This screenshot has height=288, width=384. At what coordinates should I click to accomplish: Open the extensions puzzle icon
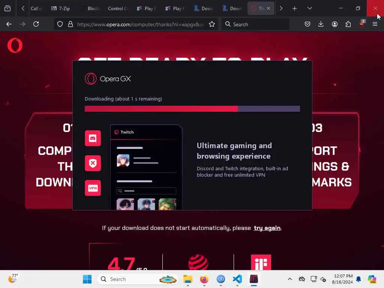point(348,24)
